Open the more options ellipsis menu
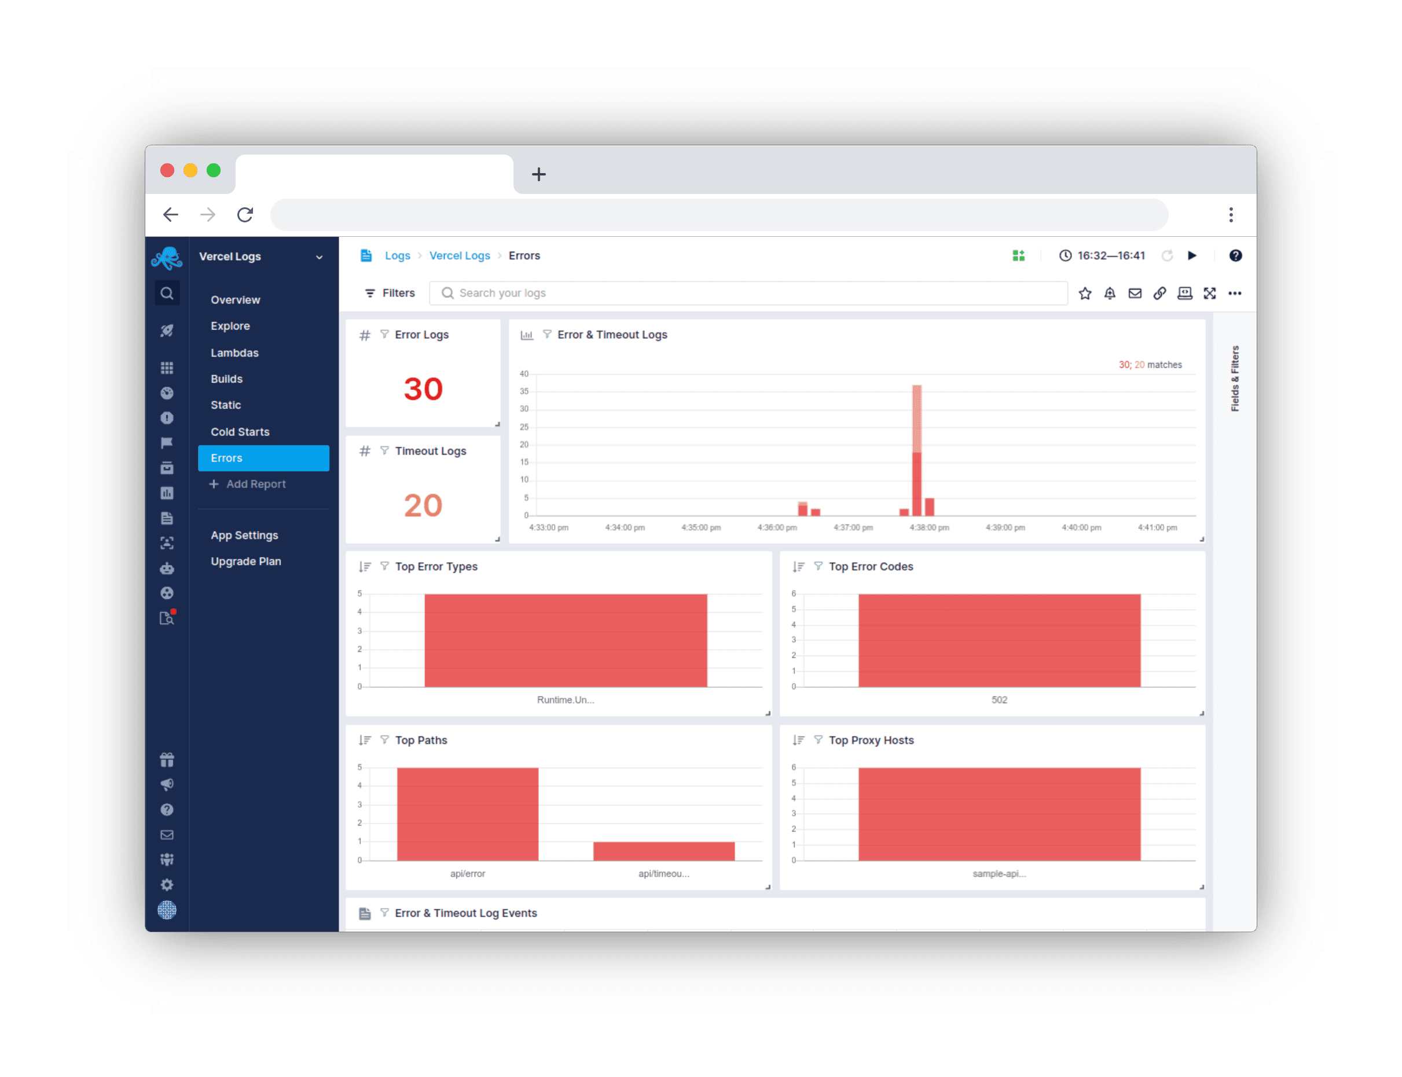The height and width of the screenshot is (1077, 1402). tap(1235, 293)
